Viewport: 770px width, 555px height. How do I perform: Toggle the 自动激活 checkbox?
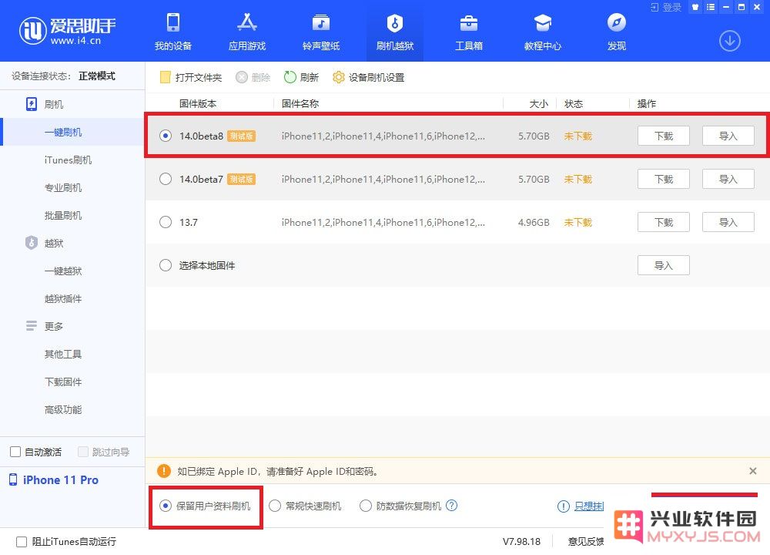coord(15,452)
